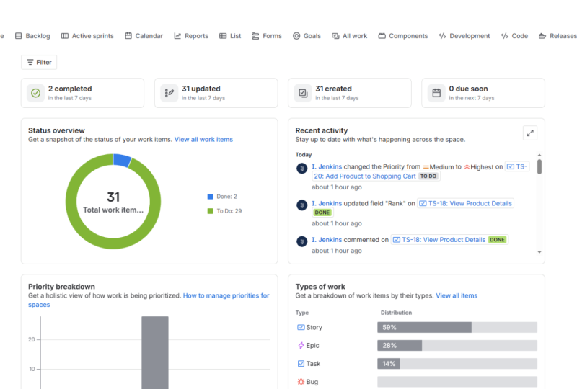Open the Filter options

pos(39,62)
